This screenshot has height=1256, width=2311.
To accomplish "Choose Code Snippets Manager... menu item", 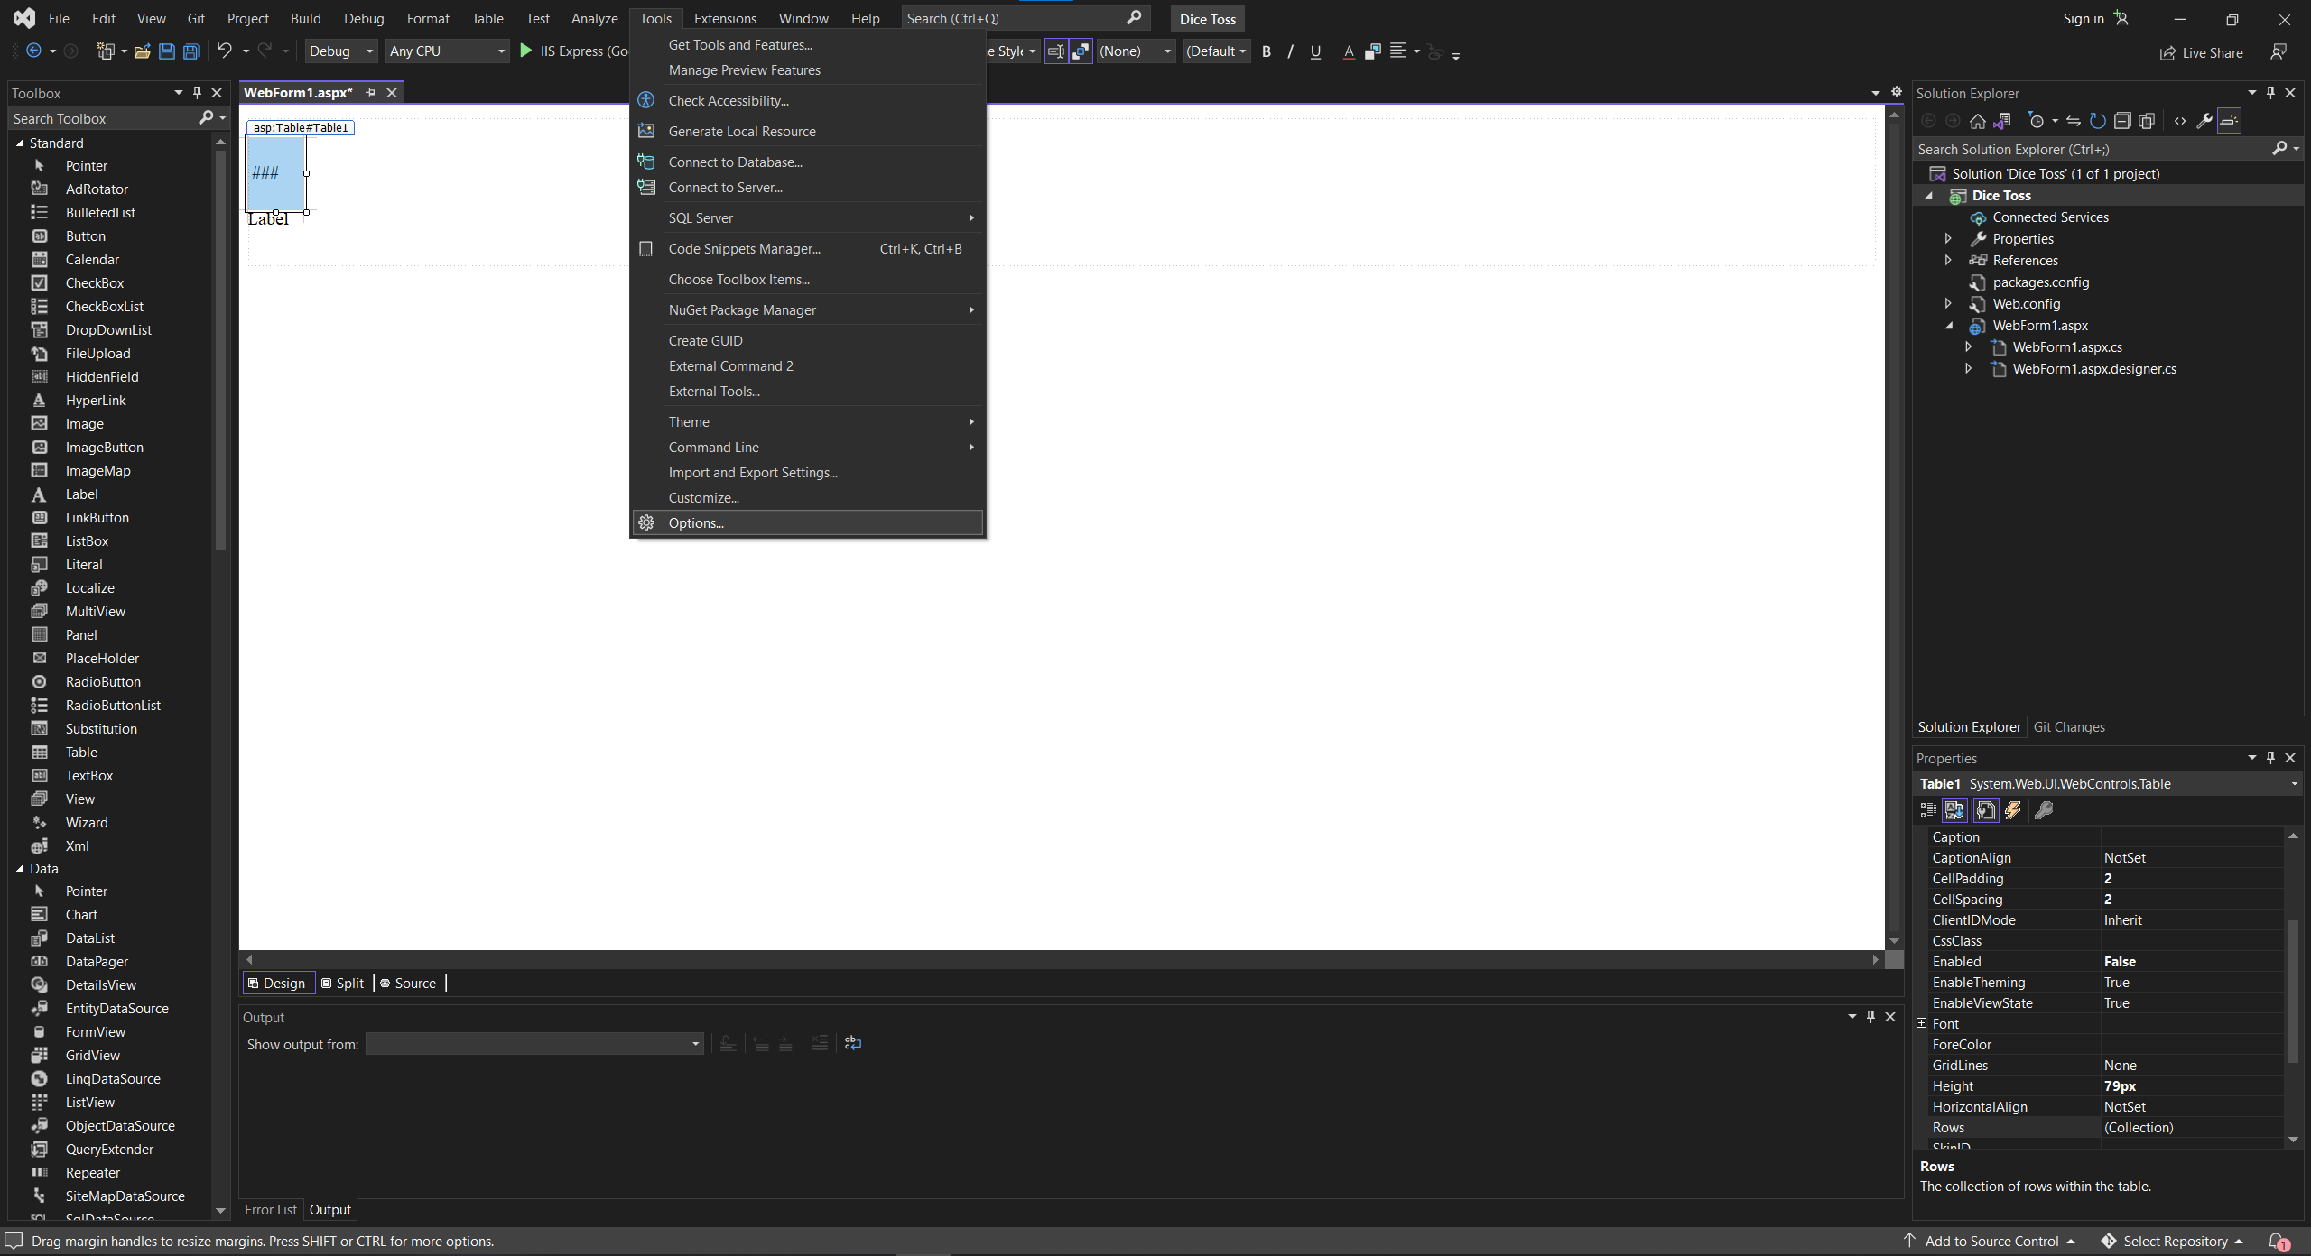I will point(808,248).
